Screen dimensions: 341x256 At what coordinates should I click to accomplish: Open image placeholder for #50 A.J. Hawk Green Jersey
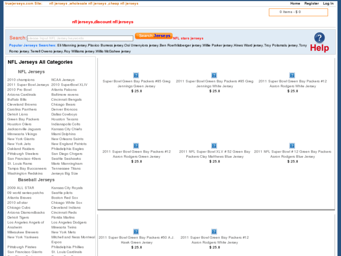coord(136,232)
